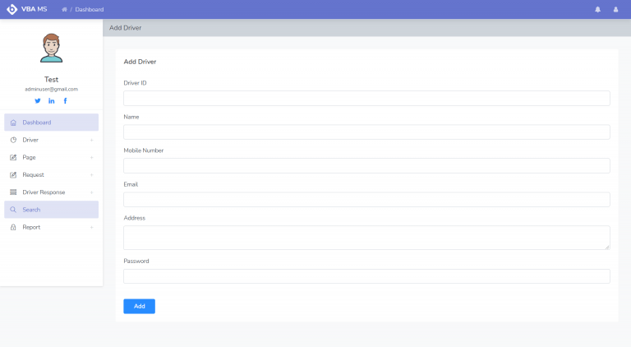Open the user profile icon in header
Viewport: 631px width, 347px height.
pyautogui.click(x=615, y=10)
